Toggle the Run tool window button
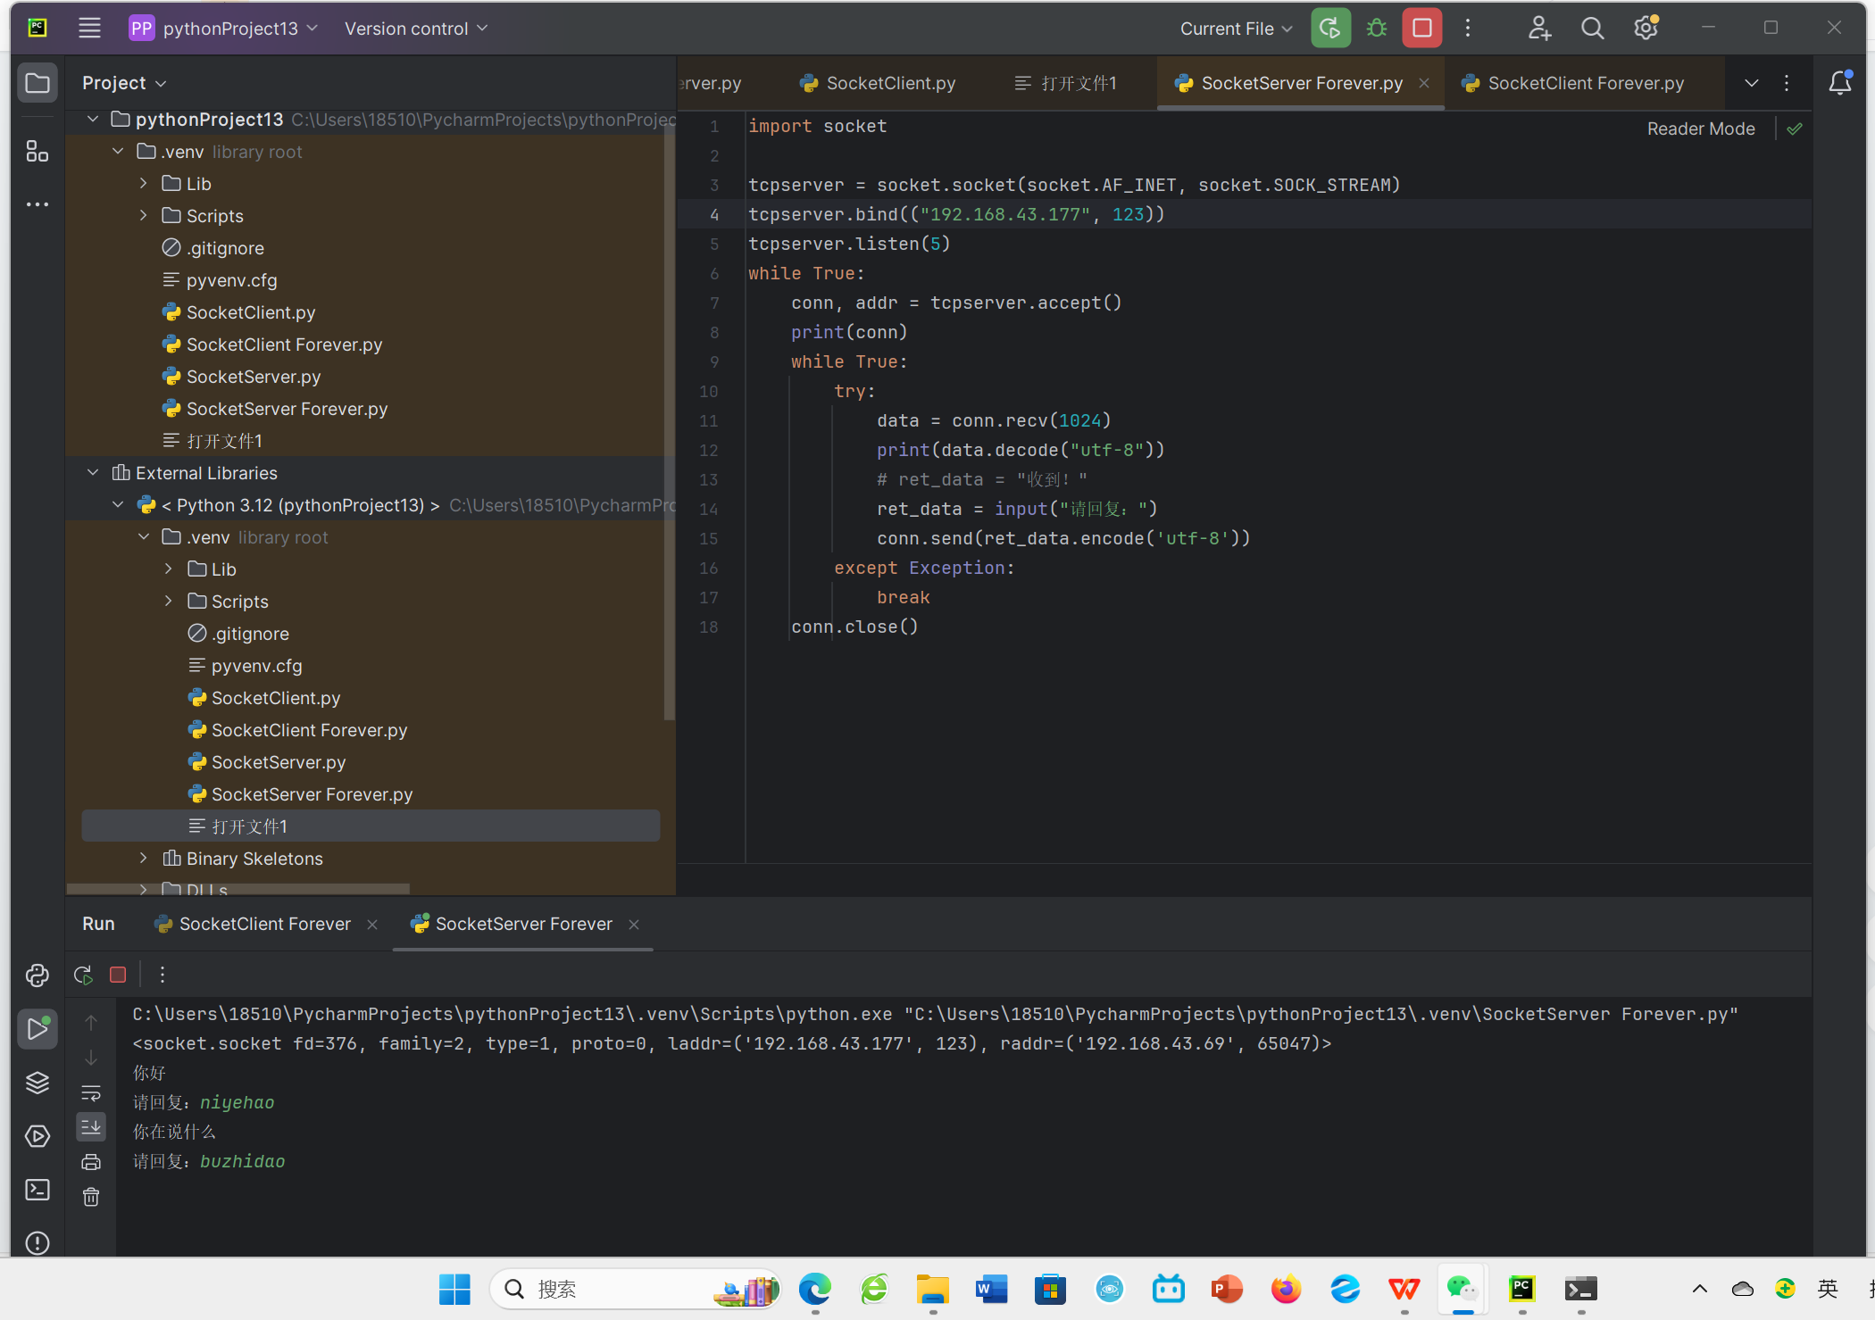1875x1320 pixels. (x=37, y=1029)
